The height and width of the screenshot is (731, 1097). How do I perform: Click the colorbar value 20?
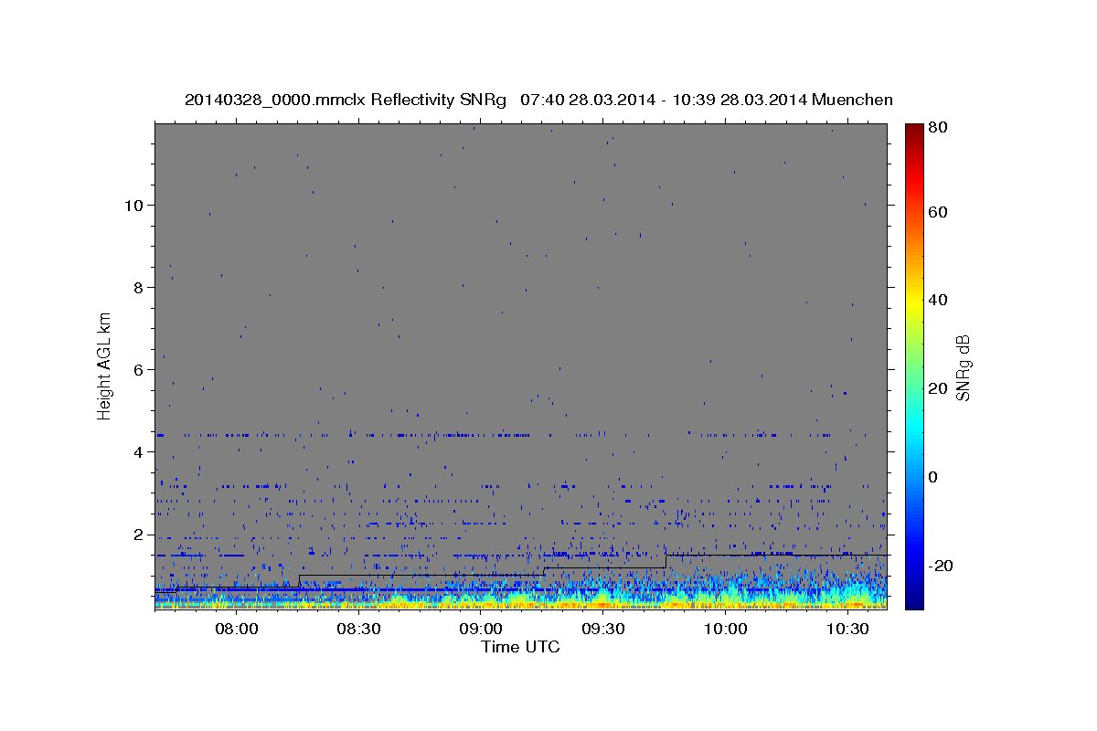tap(937, 388)
